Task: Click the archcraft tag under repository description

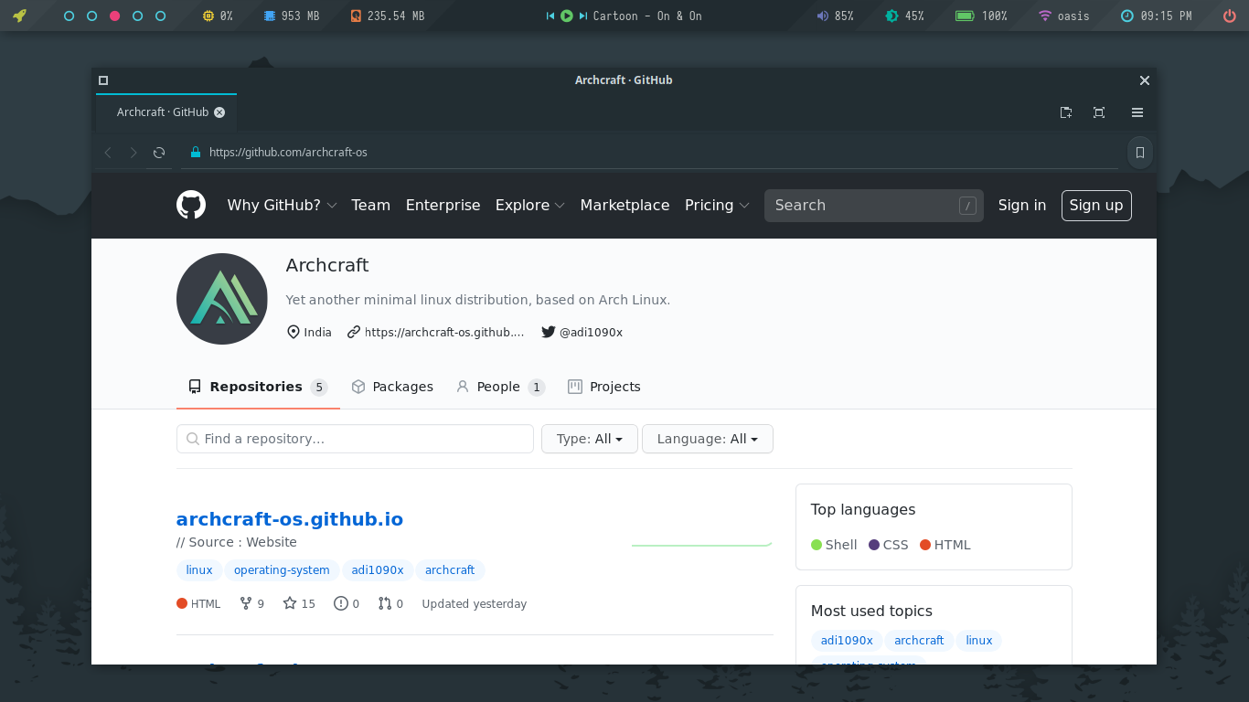Action: point(450,569)
